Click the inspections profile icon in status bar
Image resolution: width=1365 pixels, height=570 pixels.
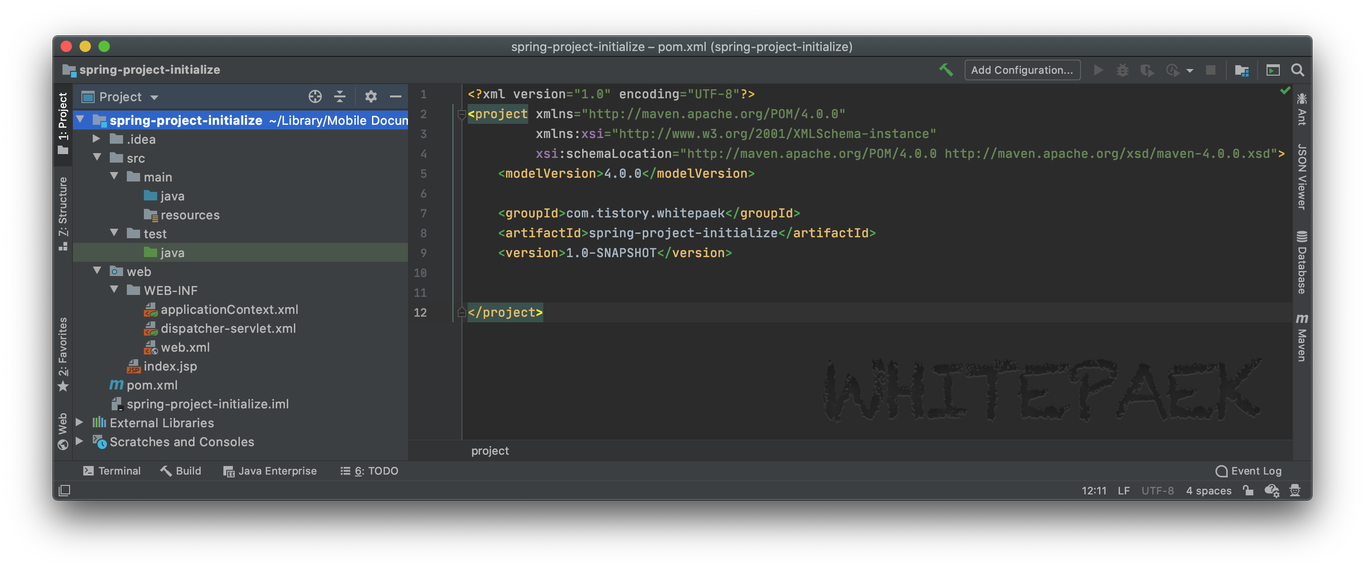point(1272,490)
